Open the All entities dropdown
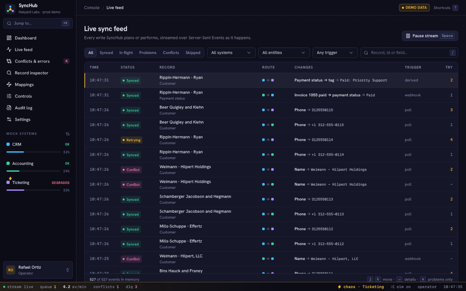 pyautogui.click(x=284, y=53)
